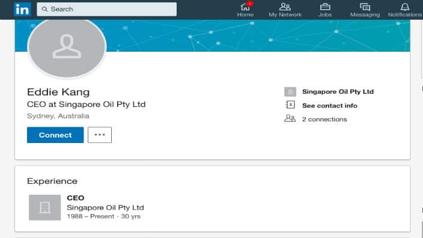Click location text Sydney, Australia
This screenshot has height=238, width=423.
pos(58,116)
